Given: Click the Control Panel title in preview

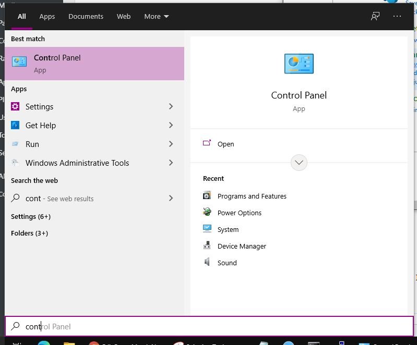Looking at the screenshot, I should pyautogui.click(x=299, y=95).
